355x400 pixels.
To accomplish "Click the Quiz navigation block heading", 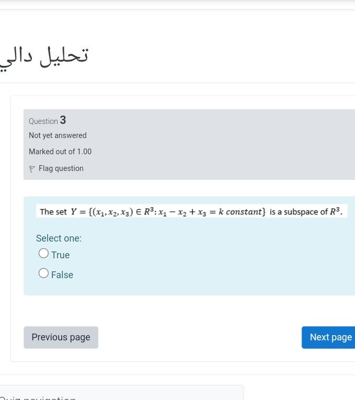I will (x=38, y=398).
